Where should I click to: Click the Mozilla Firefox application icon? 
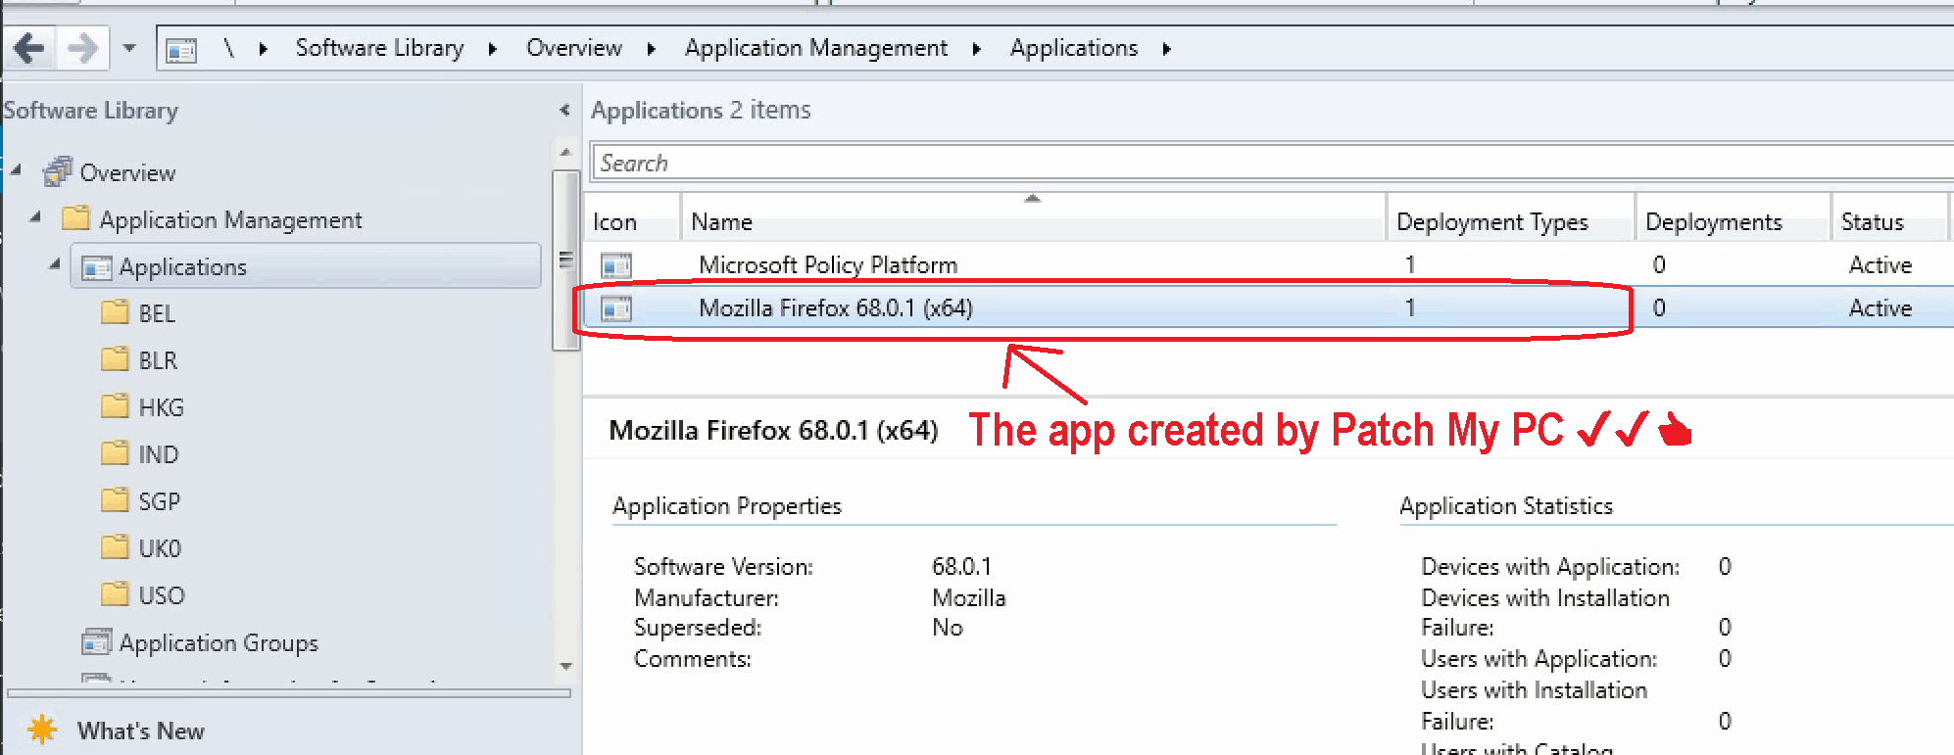click(616, 308)
